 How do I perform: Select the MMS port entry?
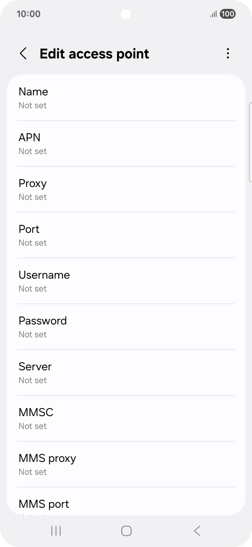click(x=126, y=501)
